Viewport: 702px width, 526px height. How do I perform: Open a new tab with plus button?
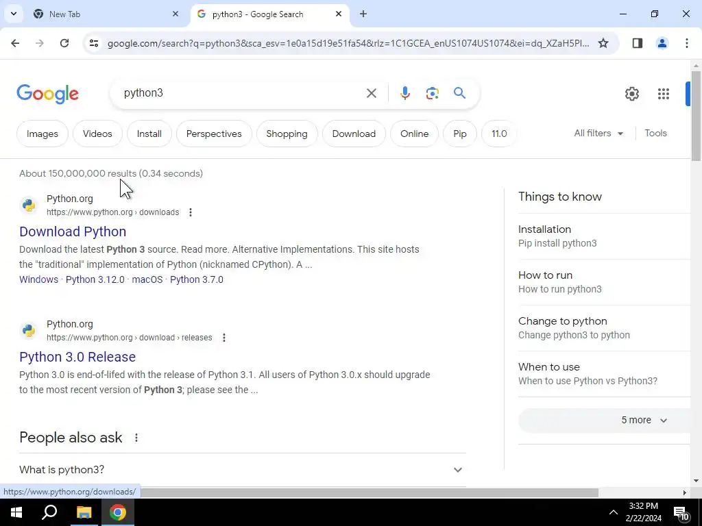363,14
